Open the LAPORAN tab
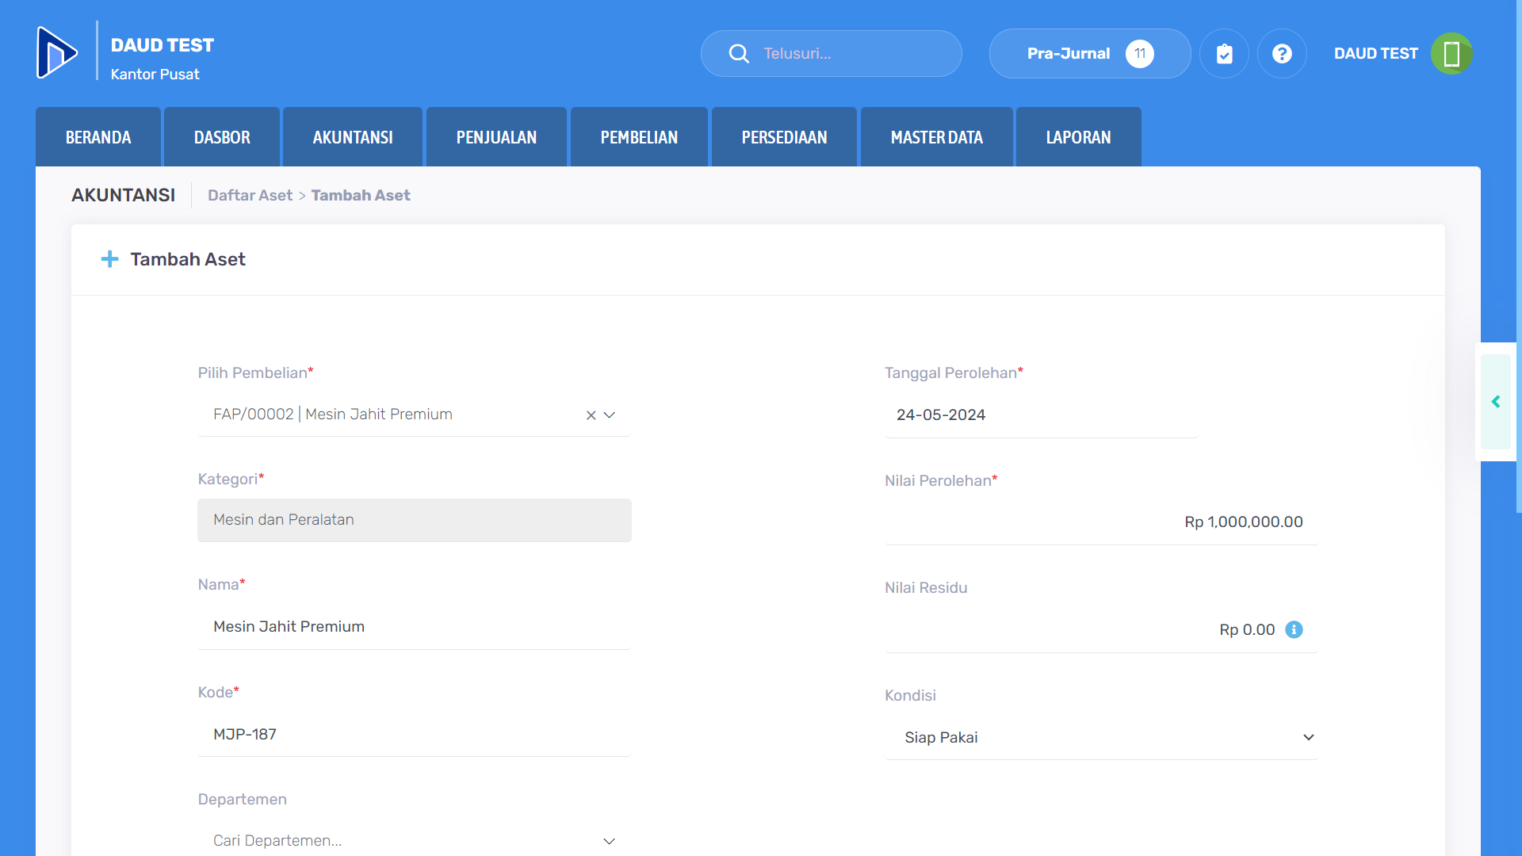This screenshot has height=856, width=1522. click(1078, 137)
